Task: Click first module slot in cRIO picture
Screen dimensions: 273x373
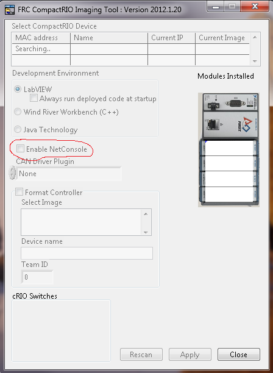Action: (229, 148)
